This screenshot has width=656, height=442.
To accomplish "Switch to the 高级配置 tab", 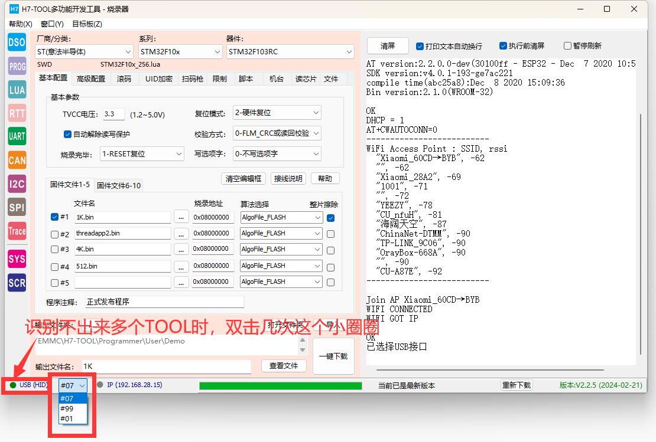I will click(91, 78).
